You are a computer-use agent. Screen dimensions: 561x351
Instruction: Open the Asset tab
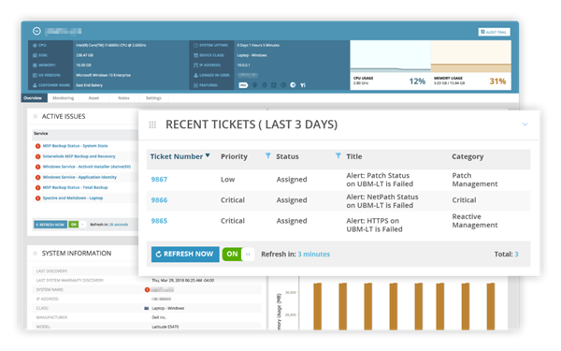point(93,97)
